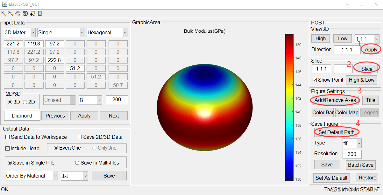The width and height of the screenshot is (383, 195).
Task: Click Save in the Output Data panel
Action: [109, 176]
